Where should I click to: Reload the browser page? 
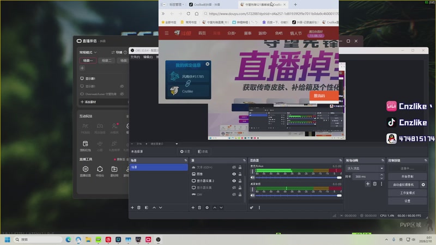coord(188,14)
